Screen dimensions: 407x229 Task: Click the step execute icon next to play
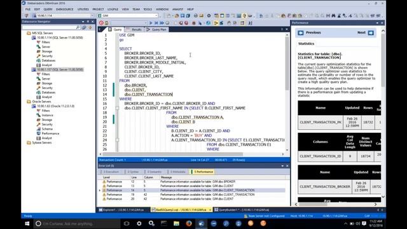(x=156, y=23)
